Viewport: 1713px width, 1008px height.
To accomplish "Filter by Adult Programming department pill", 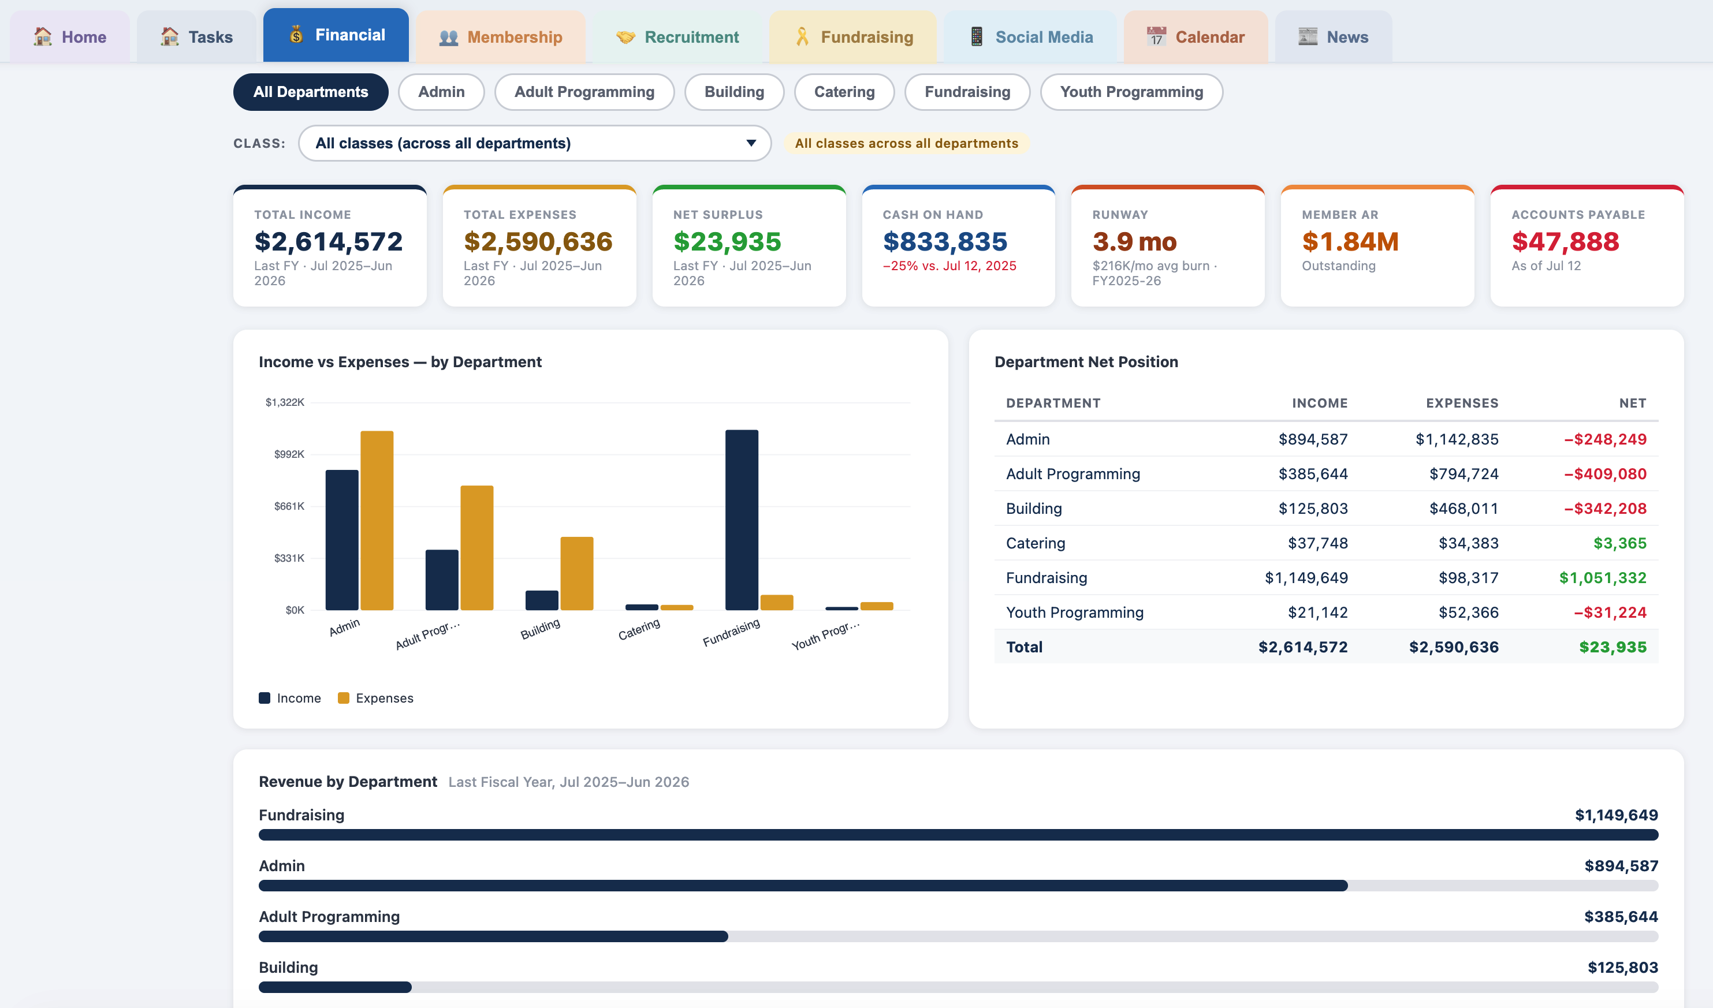I will click(x=584, y=92).
